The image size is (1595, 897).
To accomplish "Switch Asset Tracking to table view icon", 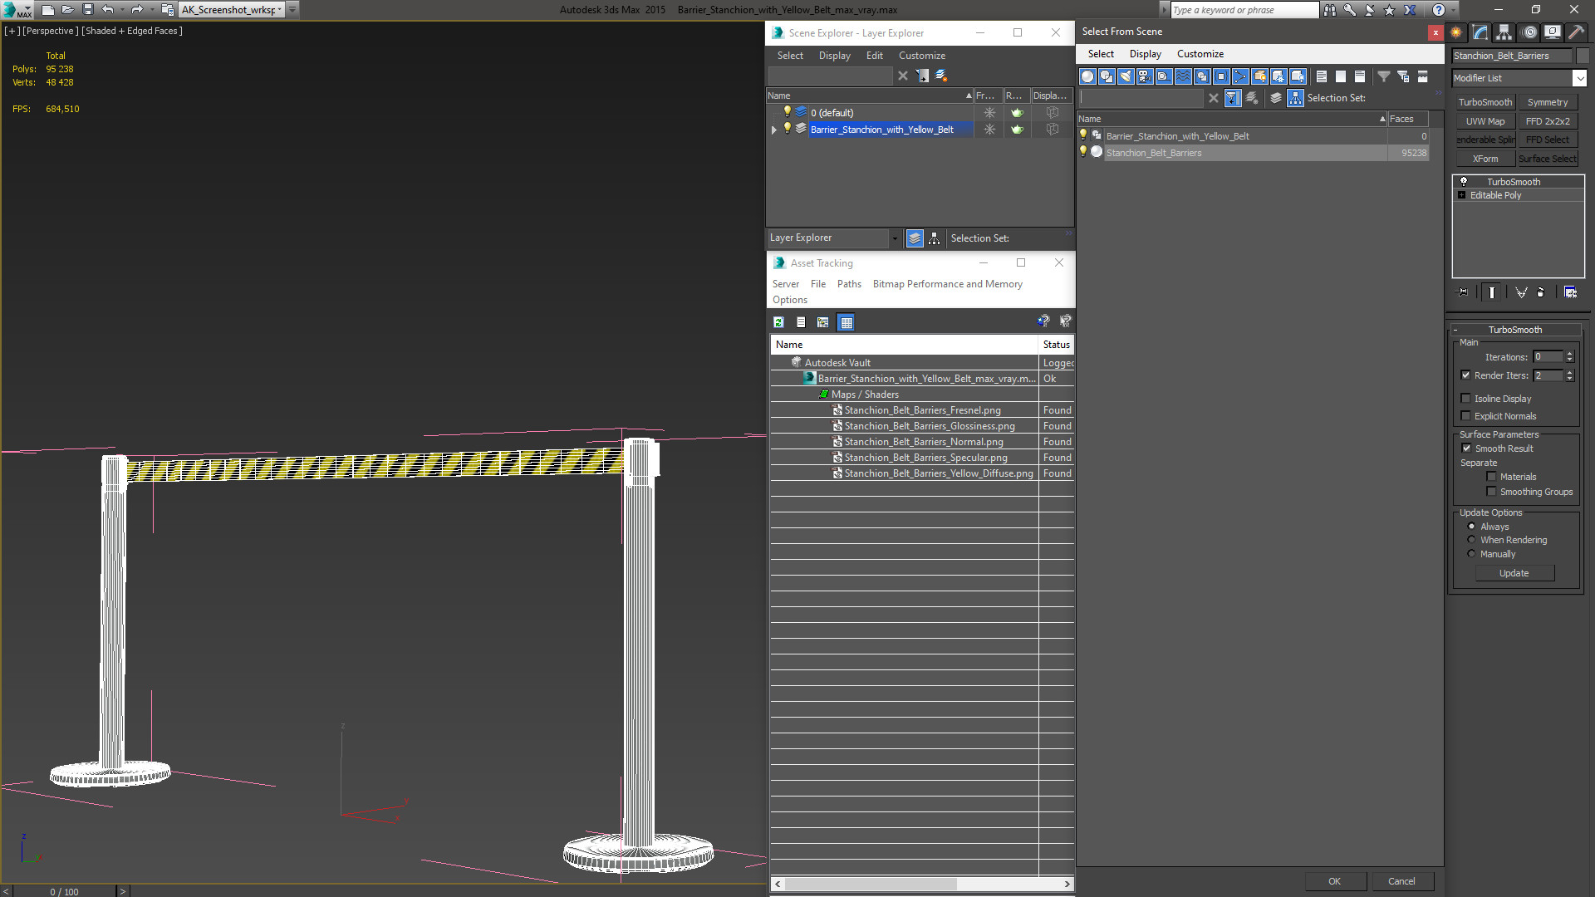I will pos(846,322).
